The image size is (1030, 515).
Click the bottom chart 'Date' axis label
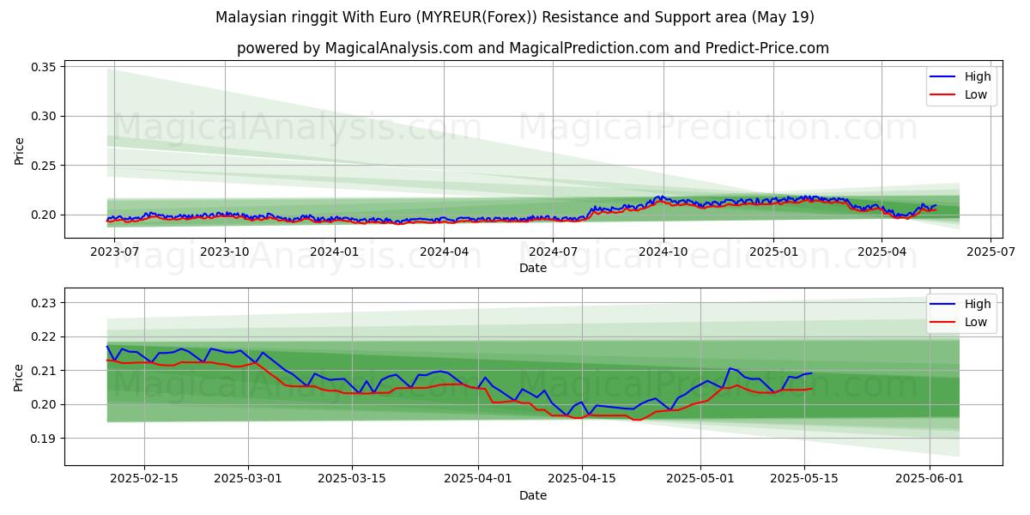533,495
